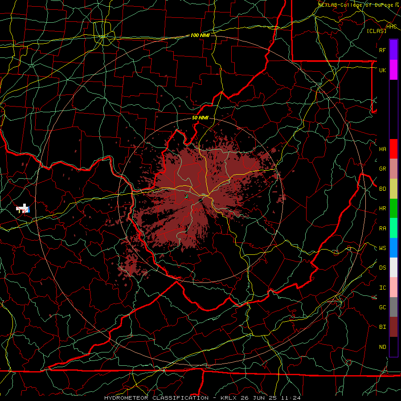
Task: Click the '[CLAS]' legend heading
Action: tap(376, 31)
